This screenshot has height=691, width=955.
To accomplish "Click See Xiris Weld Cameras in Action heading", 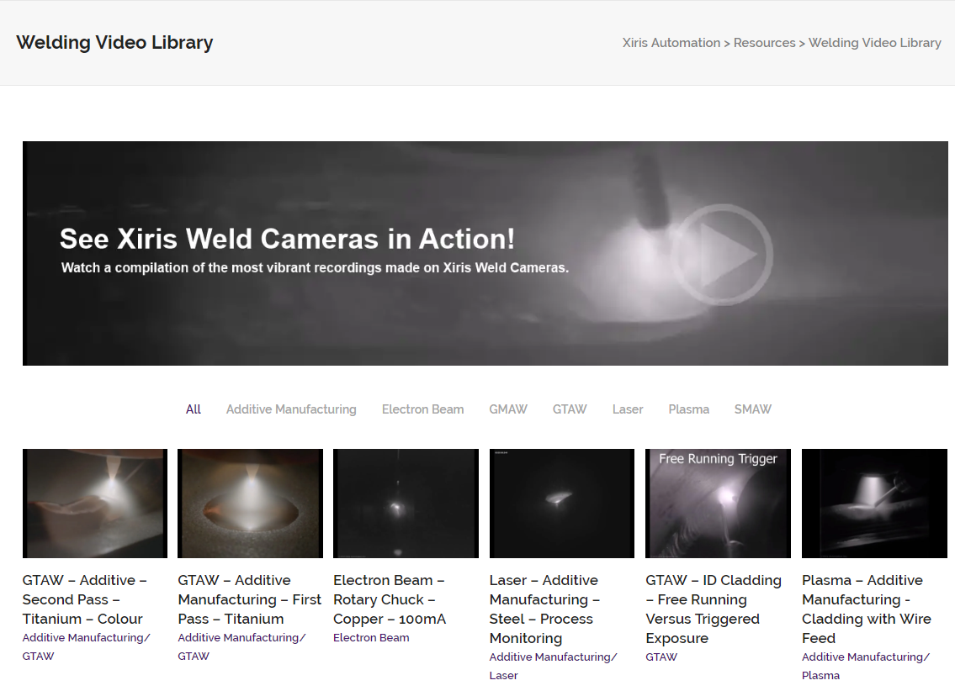I will point(287,239).
